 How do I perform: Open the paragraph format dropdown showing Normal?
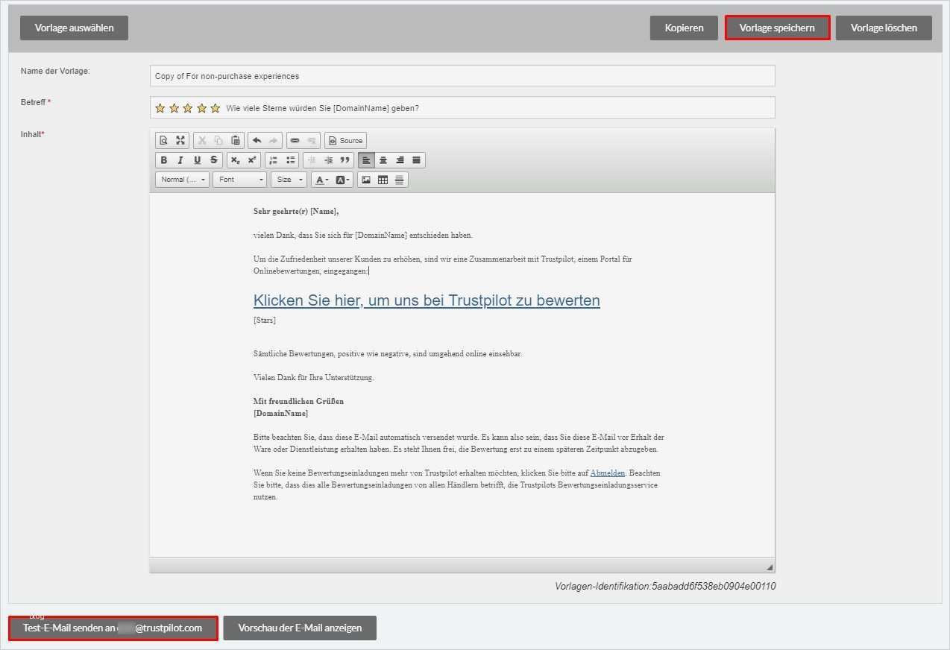[183, 180]
